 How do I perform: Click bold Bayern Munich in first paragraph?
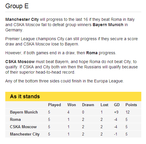click(x=108, y=25)
